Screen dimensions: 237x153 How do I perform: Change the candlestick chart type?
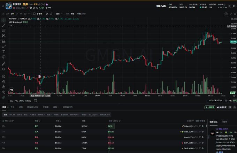click(x=47, y=14)
